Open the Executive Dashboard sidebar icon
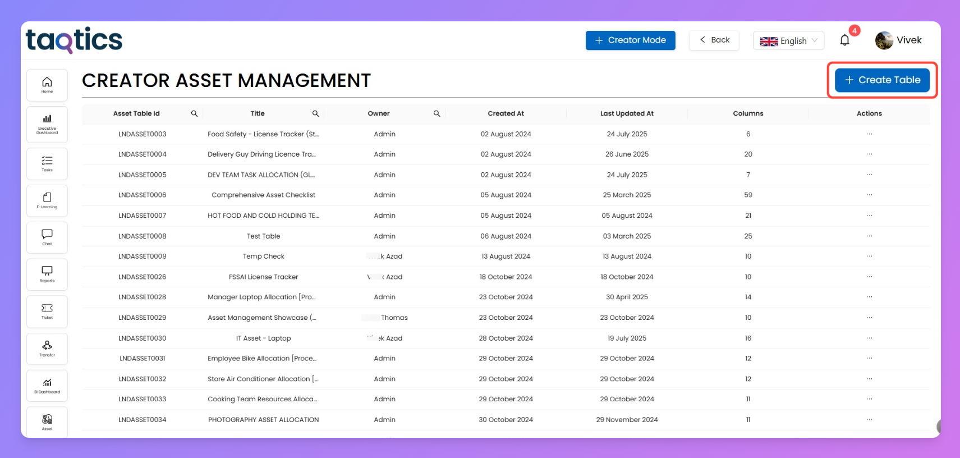This screenshot has height=458, width=960. [x=47, y=125]
